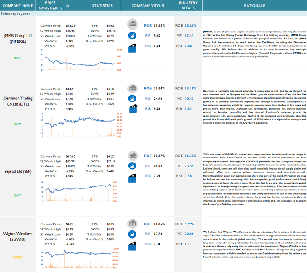Select Derrimon current price $2.59
The height and width of the screenshot is (273, 307).
(70, 89)
